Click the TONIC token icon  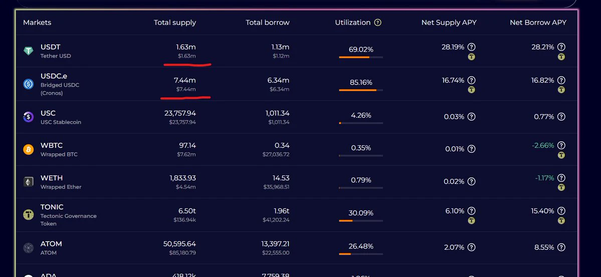point(29,214)
